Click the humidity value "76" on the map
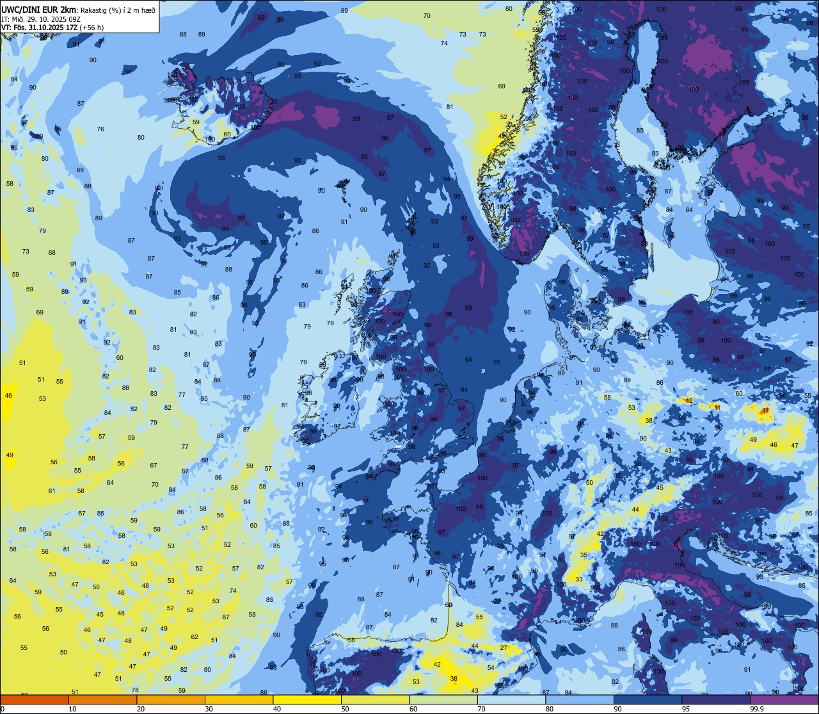Image resolution: width=819 pixels, height=714 pixels. (100, 129)
